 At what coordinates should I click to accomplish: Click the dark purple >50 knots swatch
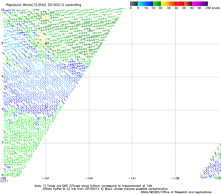pos(207,4)
